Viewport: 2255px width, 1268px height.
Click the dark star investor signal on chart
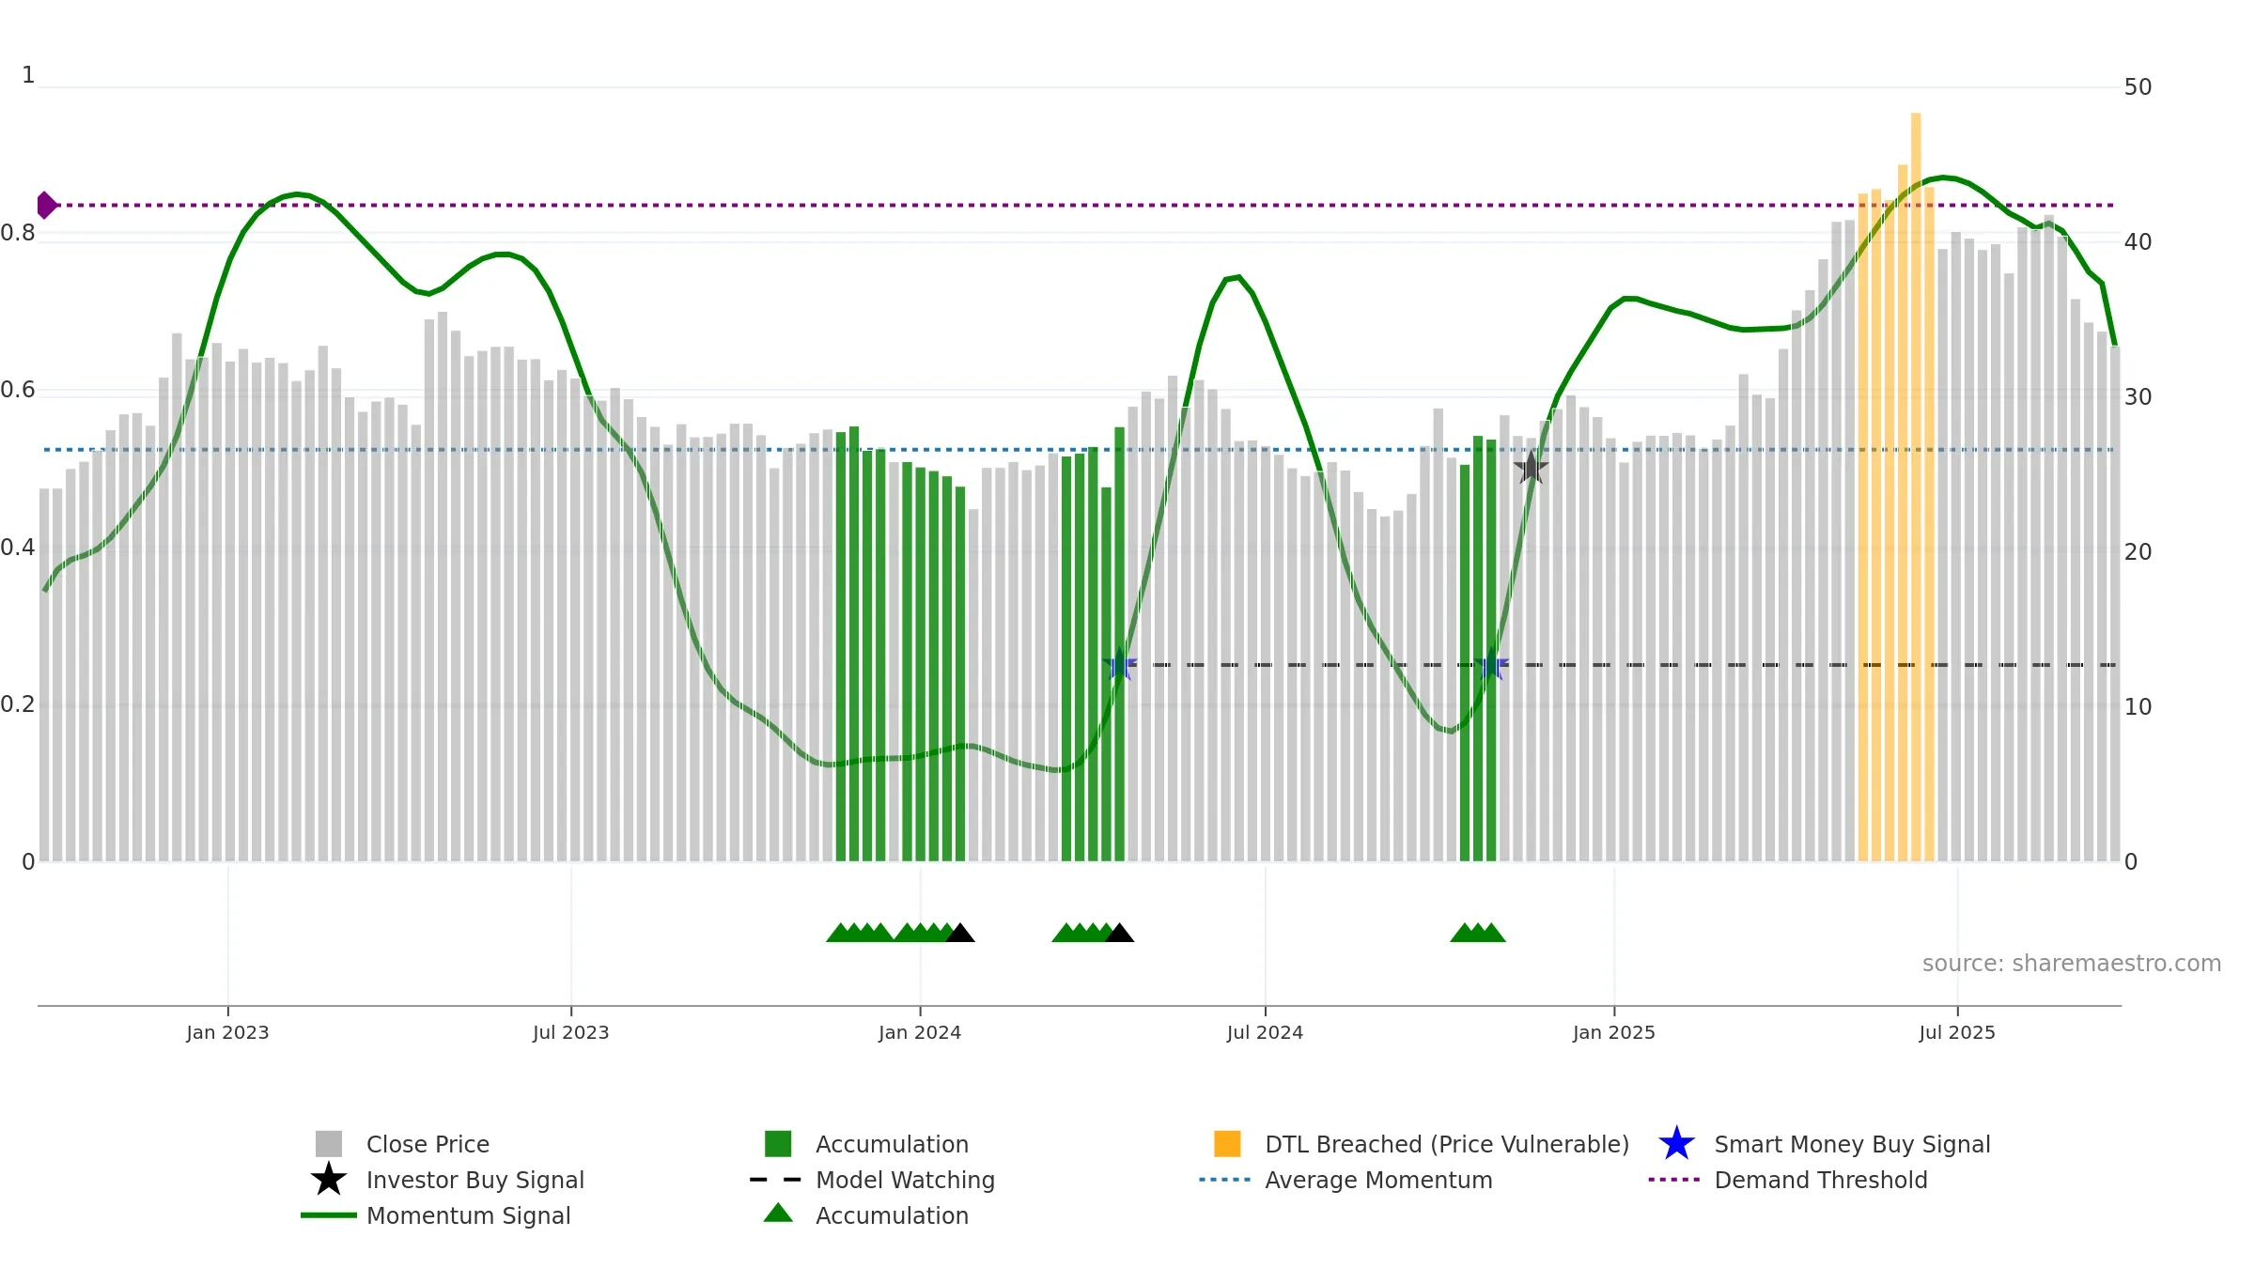click(x=1531, y=467)
